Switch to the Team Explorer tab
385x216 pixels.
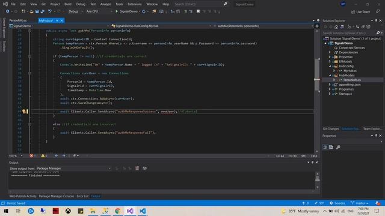pos(372,129)
